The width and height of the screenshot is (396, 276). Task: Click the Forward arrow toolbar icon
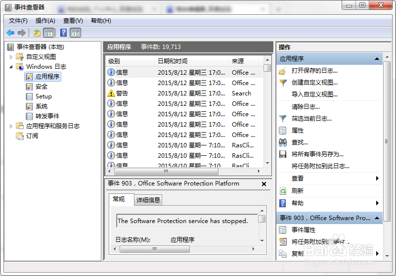coord(22,33)
